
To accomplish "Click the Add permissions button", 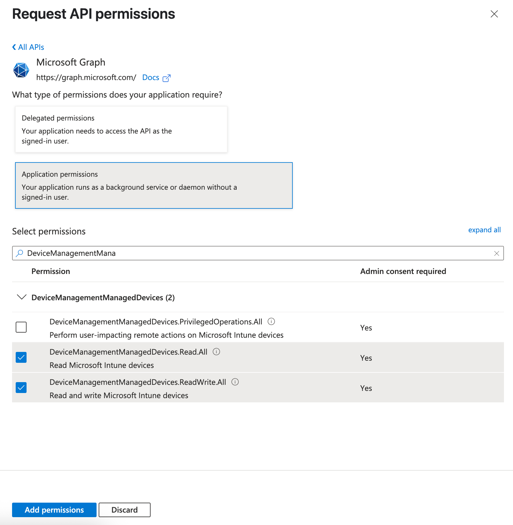I will 54,510.
